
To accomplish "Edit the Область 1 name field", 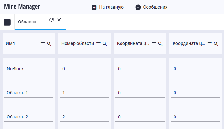I will (x=29, y=93).
